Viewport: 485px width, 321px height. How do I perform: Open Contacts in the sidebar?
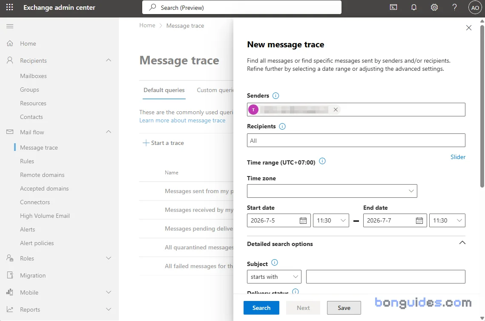pos(31,117)
